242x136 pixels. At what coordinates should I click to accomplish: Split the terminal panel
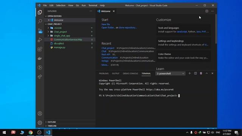tap(195, 73)
